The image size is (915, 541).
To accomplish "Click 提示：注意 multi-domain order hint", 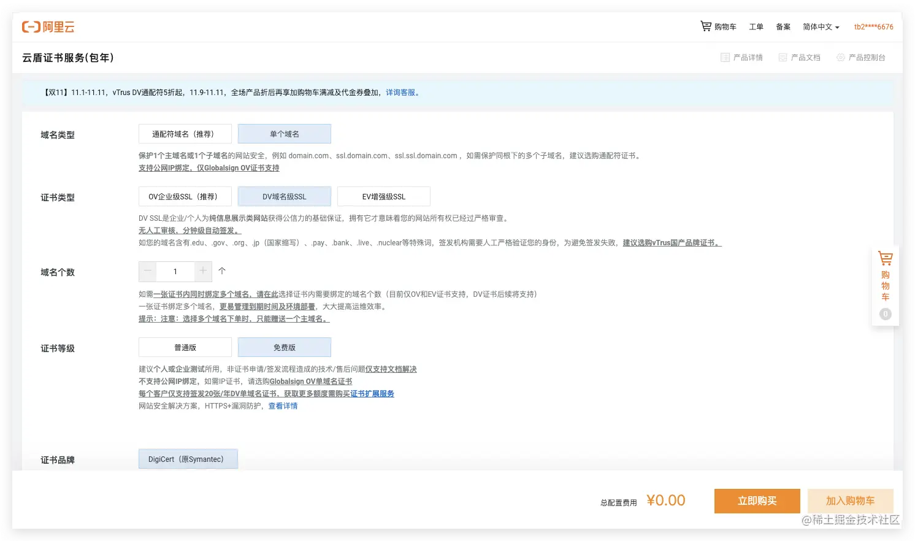I will pyautogui.click(x=234, y=319).
